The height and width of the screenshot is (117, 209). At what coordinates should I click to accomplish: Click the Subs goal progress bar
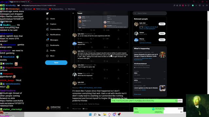[x=158, y=112]
